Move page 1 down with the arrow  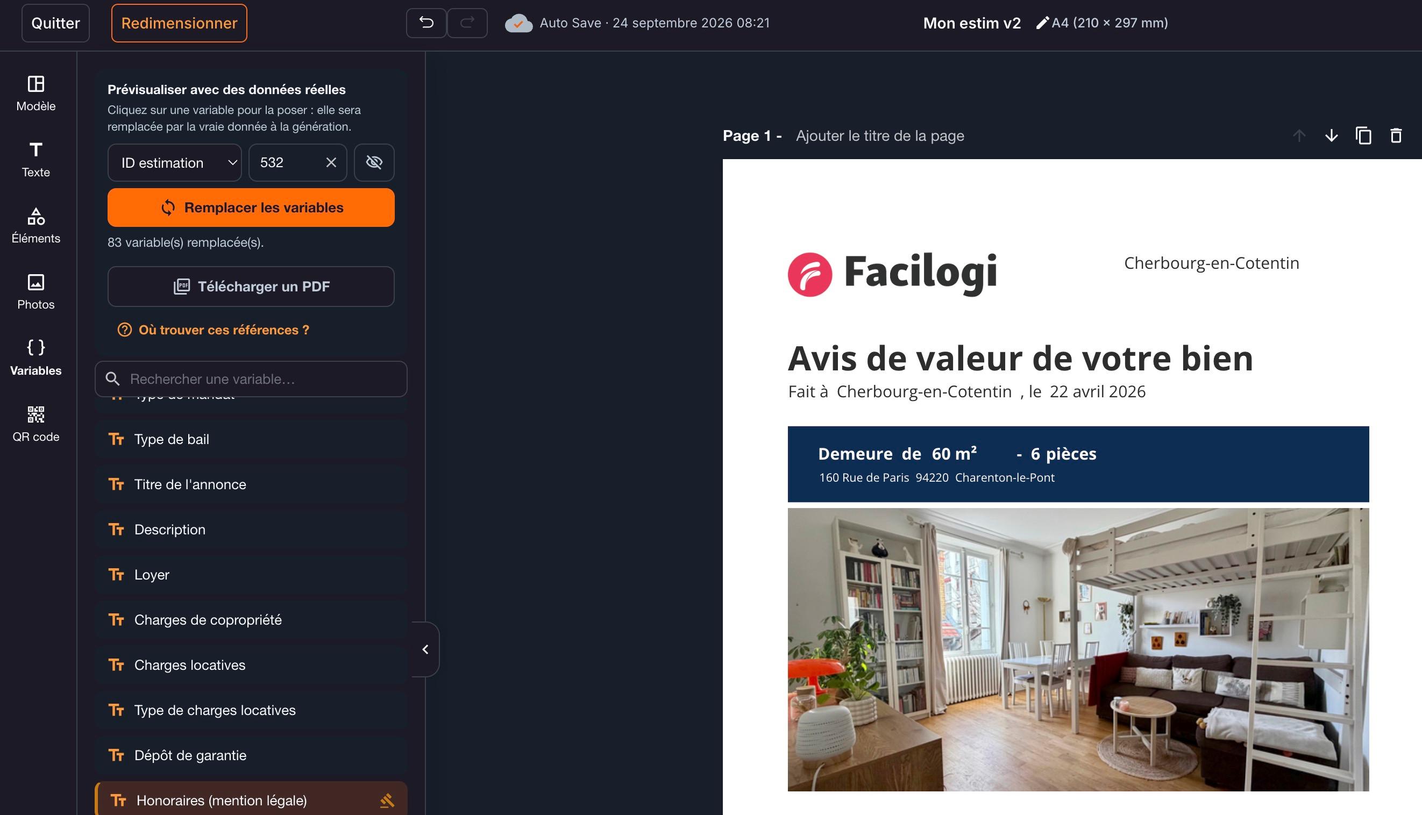coord(1331,135)
